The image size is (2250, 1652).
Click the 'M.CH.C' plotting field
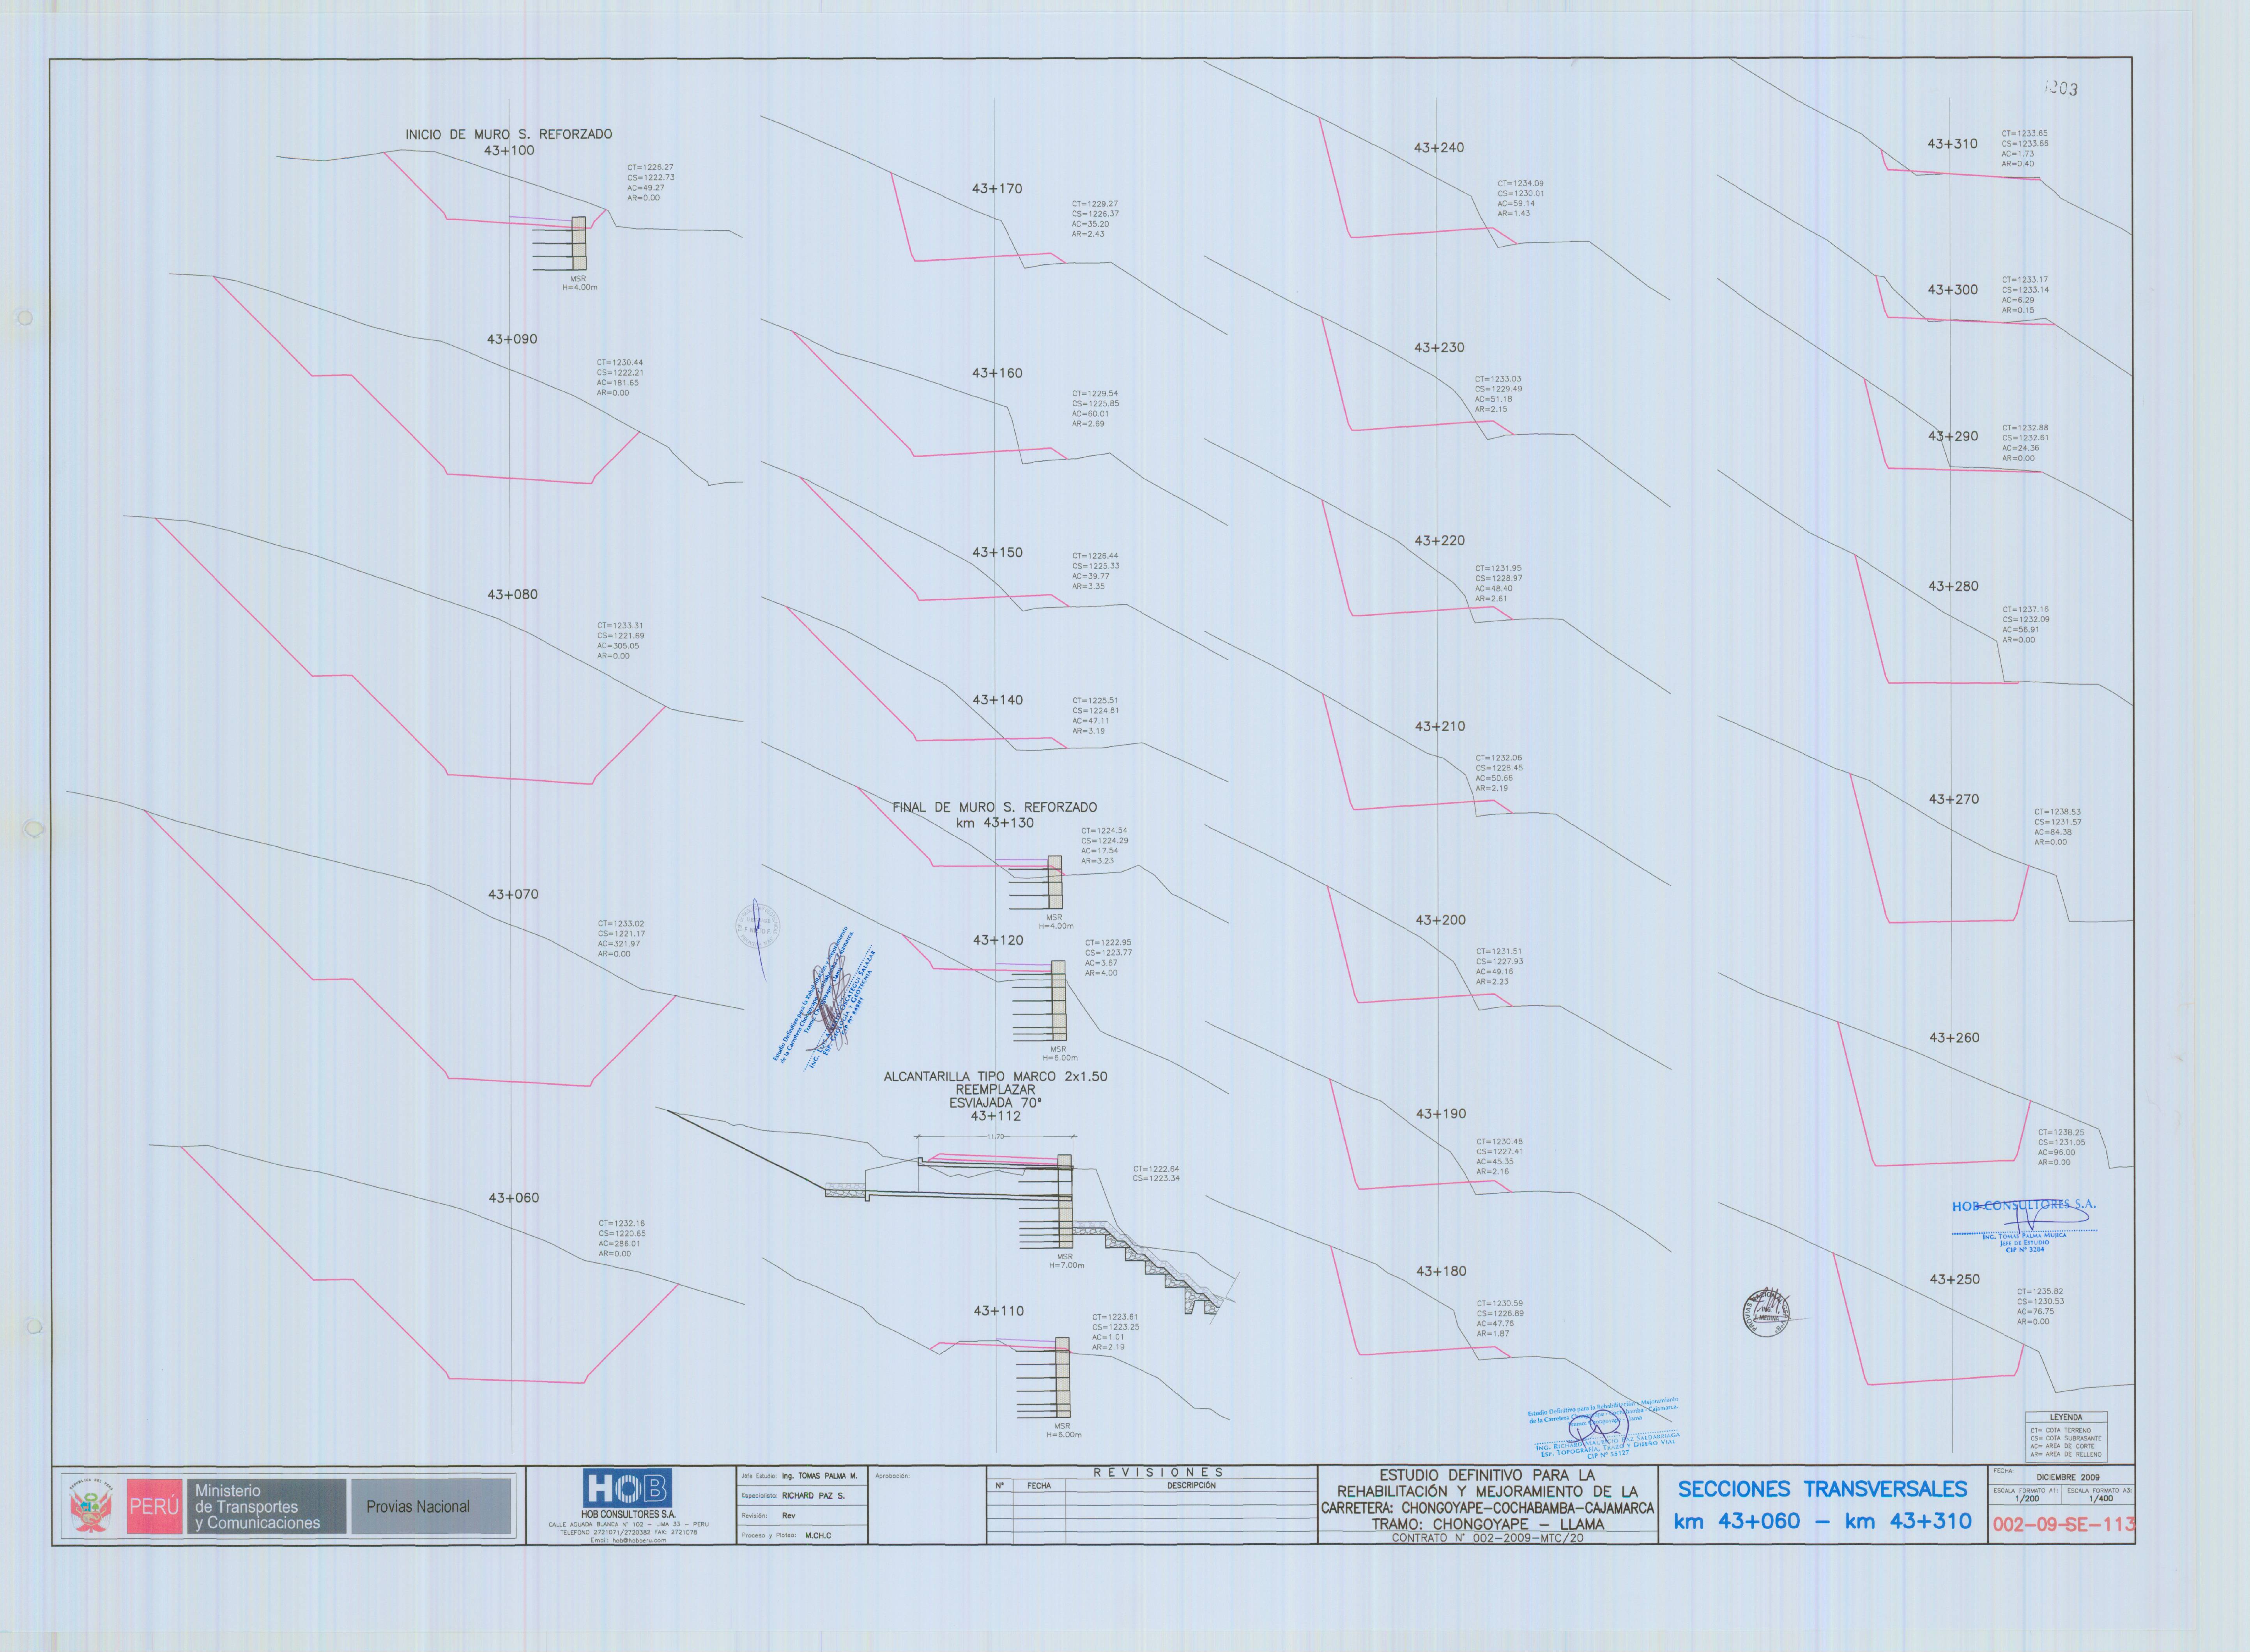click(x=818, y=1535)
